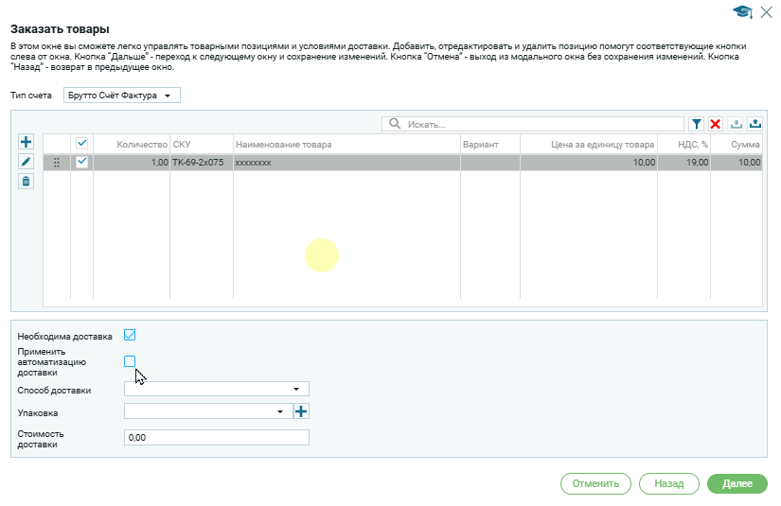The height and width of the screenshot is (506, 781).
Task: Click the upload (export) icon above table
Action: 755,124
